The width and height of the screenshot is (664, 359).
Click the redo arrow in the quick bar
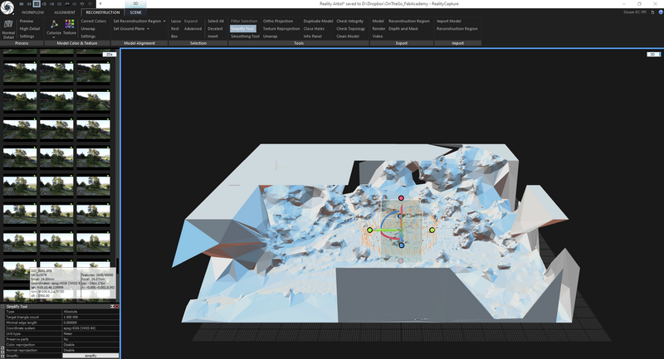point(90,4)
